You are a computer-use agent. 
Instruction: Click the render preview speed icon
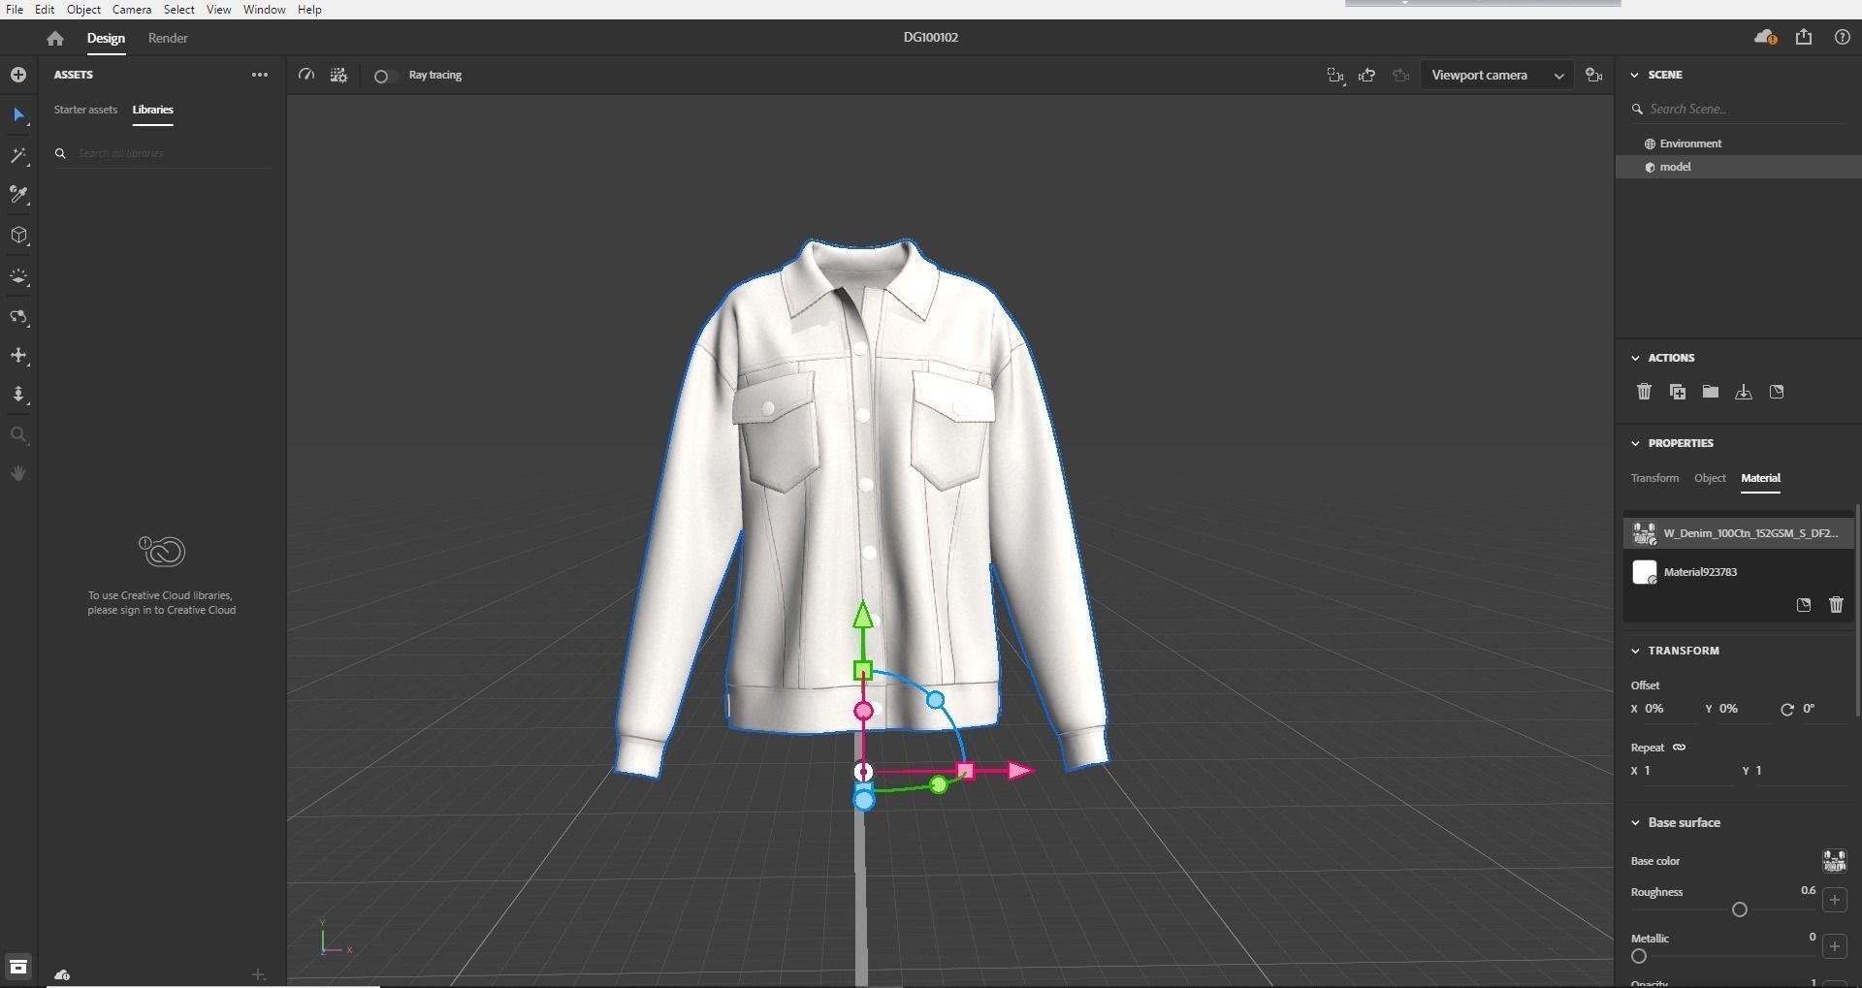(306, 75)
